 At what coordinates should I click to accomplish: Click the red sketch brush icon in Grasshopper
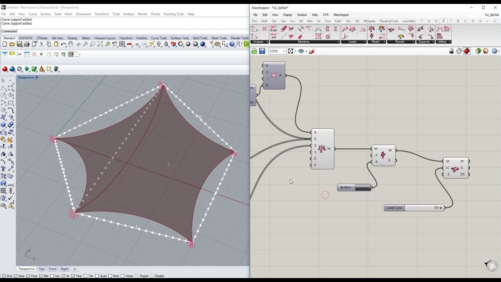(312, 51)
